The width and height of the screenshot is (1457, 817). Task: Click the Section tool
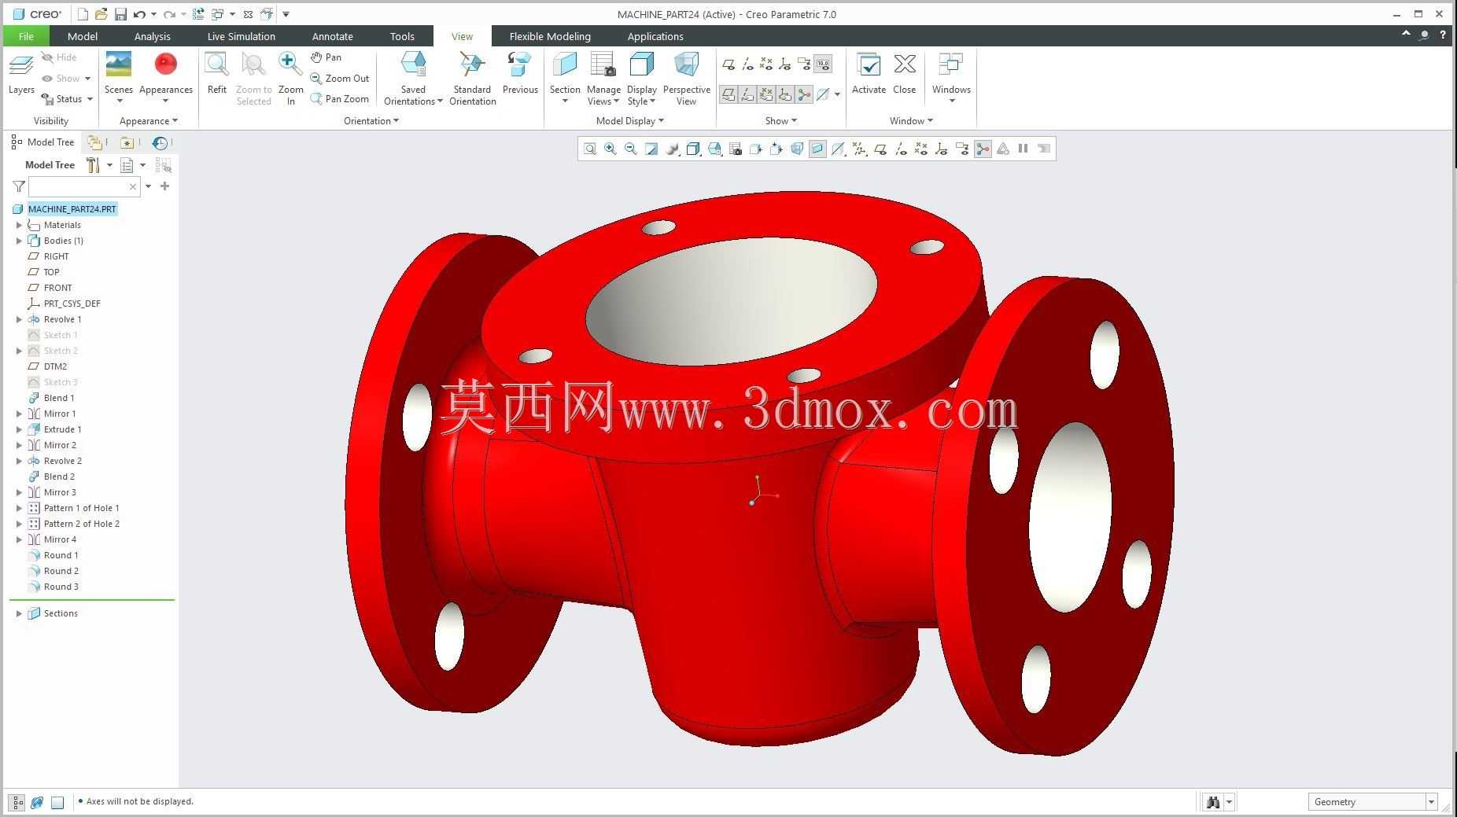[x=565, y=78]
